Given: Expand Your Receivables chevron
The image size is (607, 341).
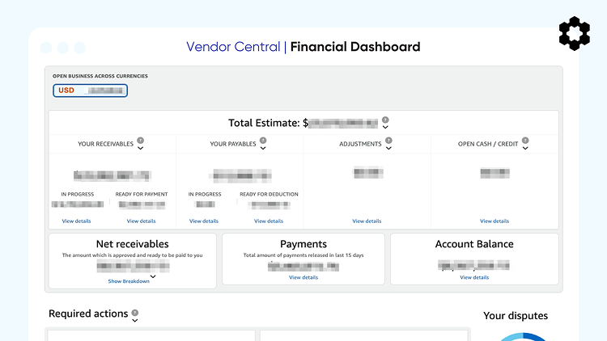Looking at the screenshot, I should point(141,148).
